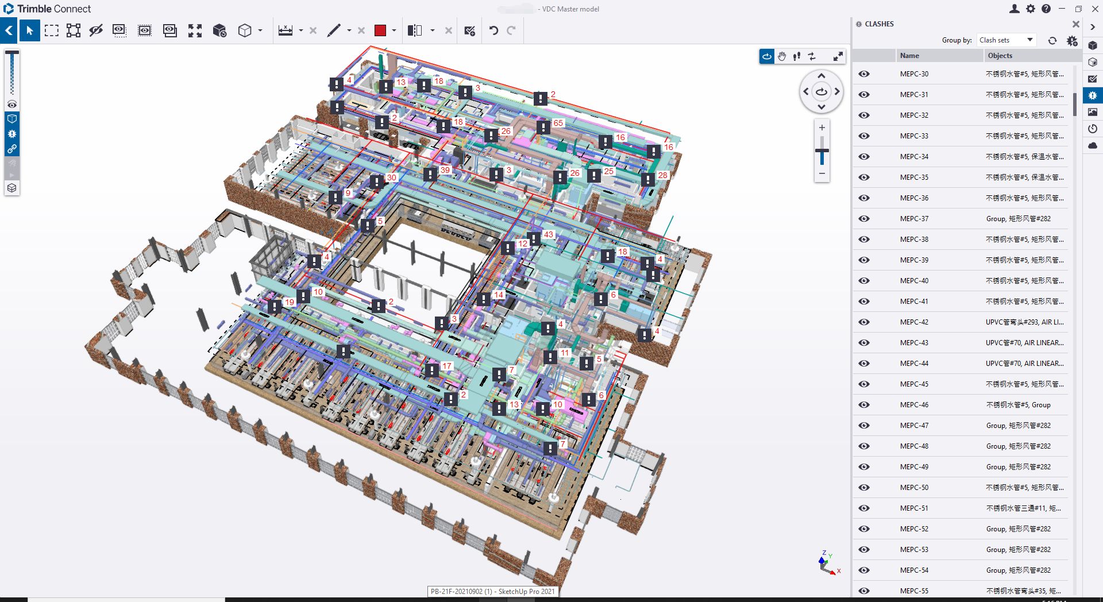Click the measurement tool icon
The height and width of the screenshot is (602, 1103).
point(286,30)
